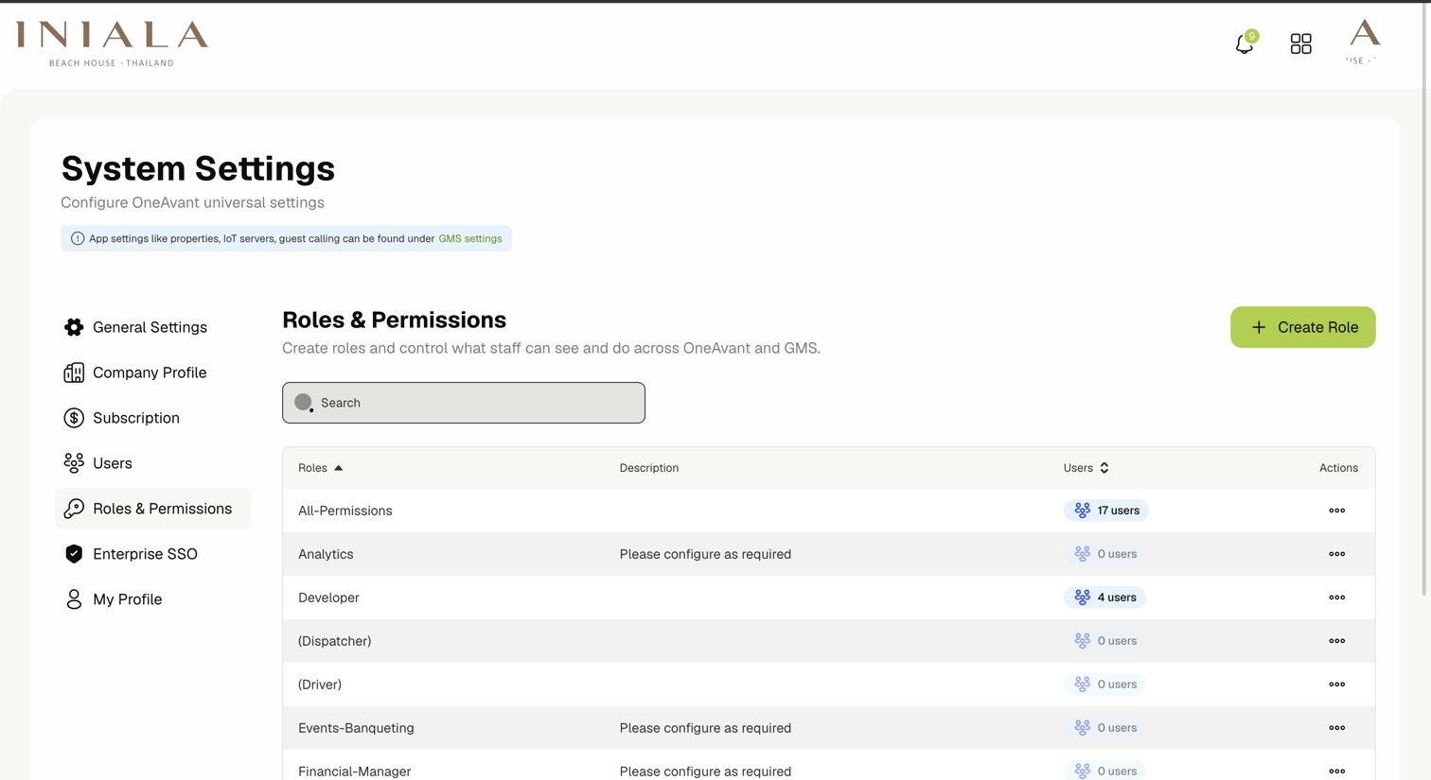Click the 4 users badge
The height and width of the screenshot is (780, 1431).
tap(1104, 598)
